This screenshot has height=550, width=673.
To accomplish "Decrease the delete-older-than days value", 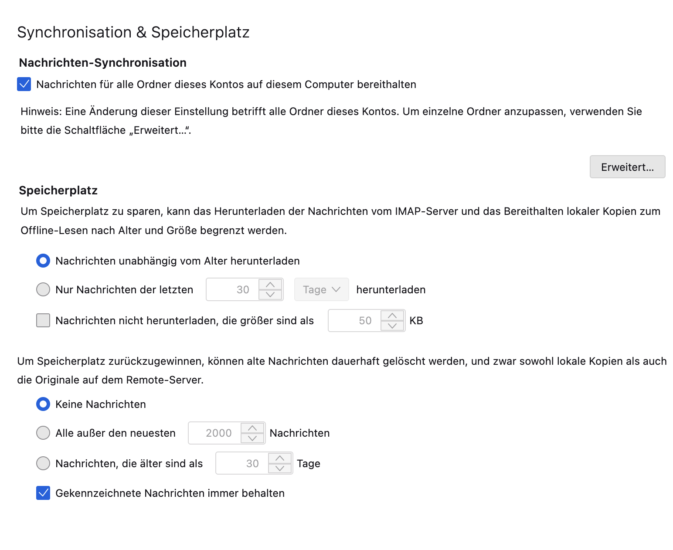I will (x=280, y=469).
